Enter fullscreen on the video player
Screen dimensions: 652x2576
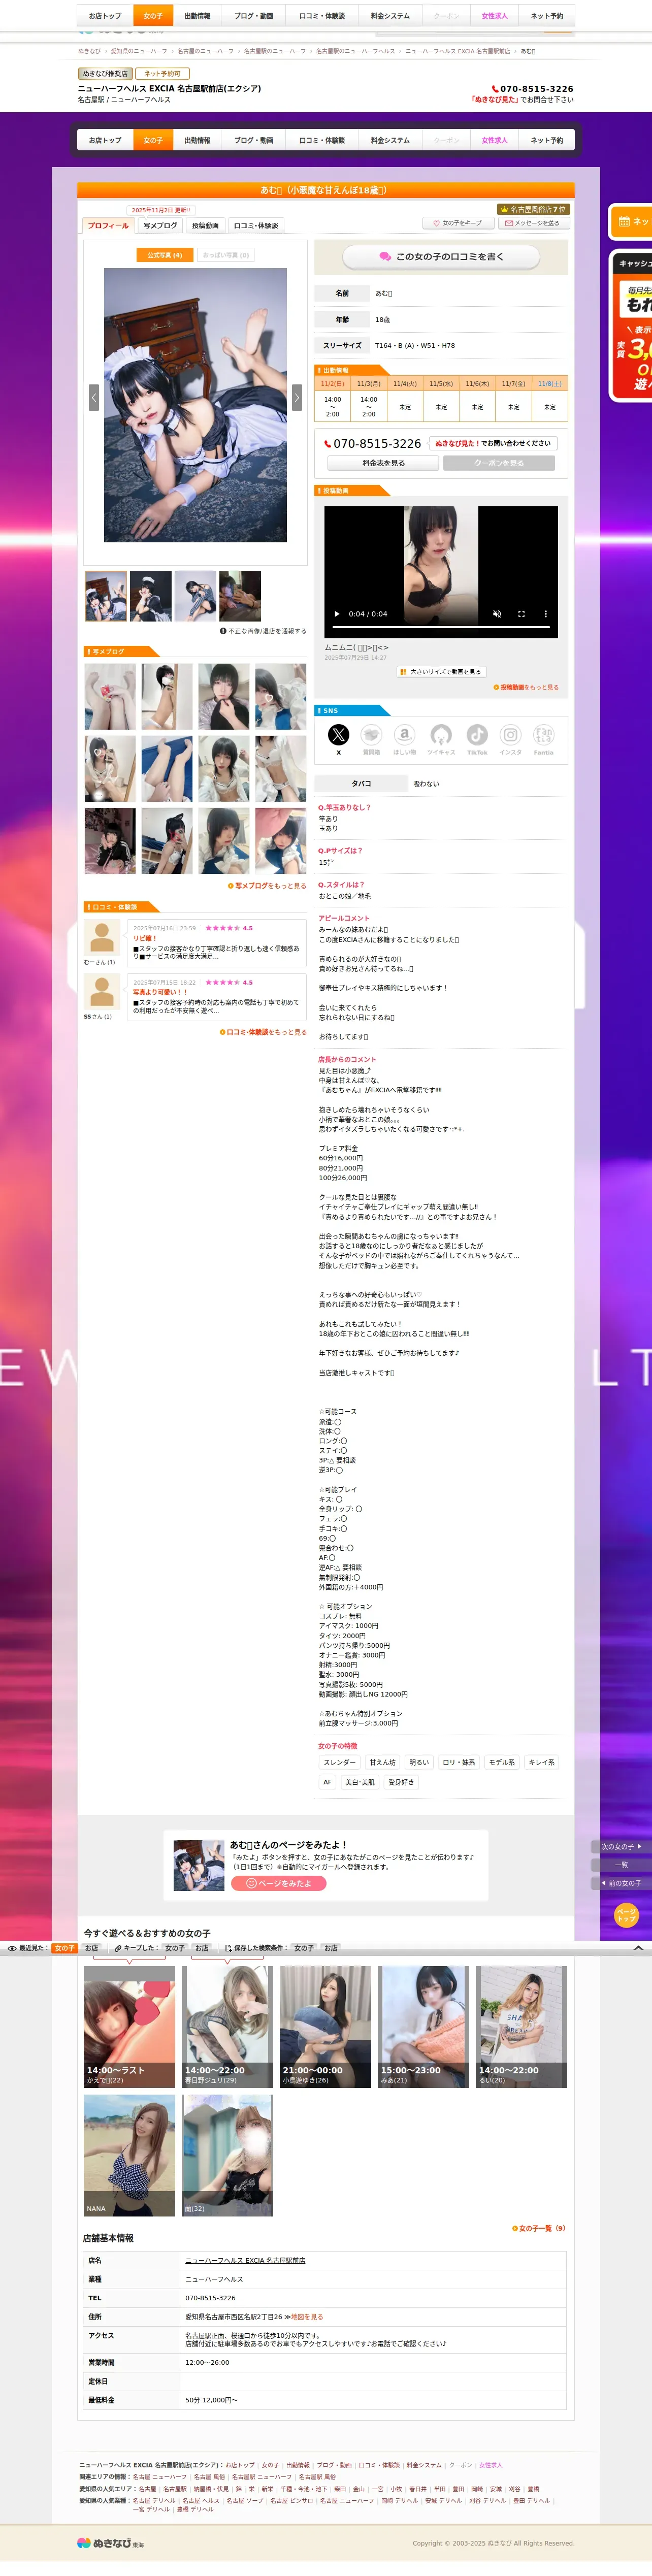[x=521, y=614]
